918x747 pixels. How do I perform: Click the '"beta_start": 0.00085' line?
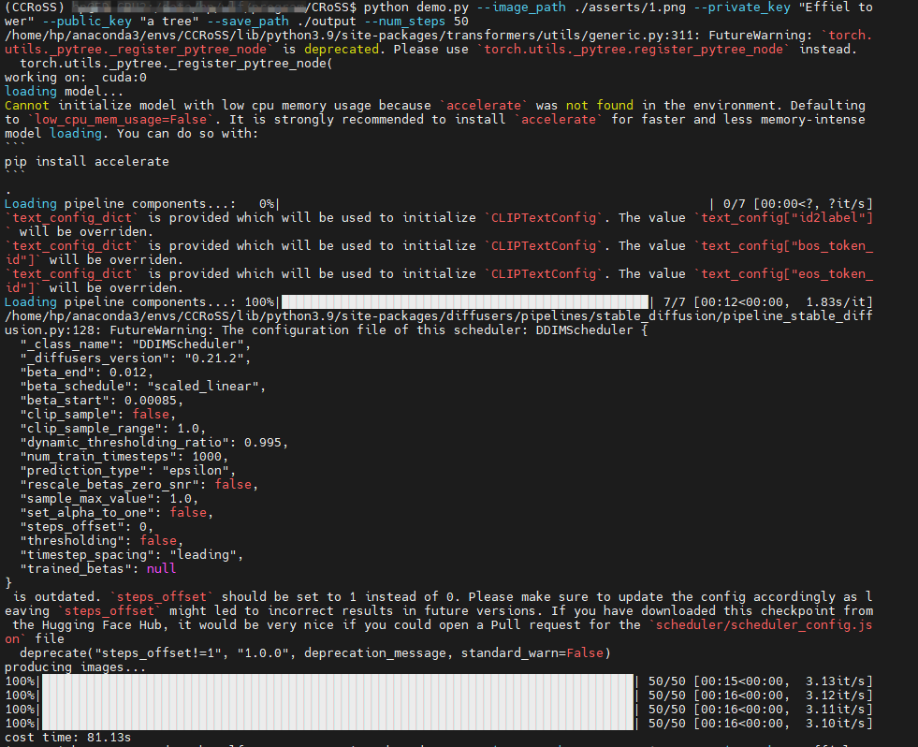[x=102, y=401]
